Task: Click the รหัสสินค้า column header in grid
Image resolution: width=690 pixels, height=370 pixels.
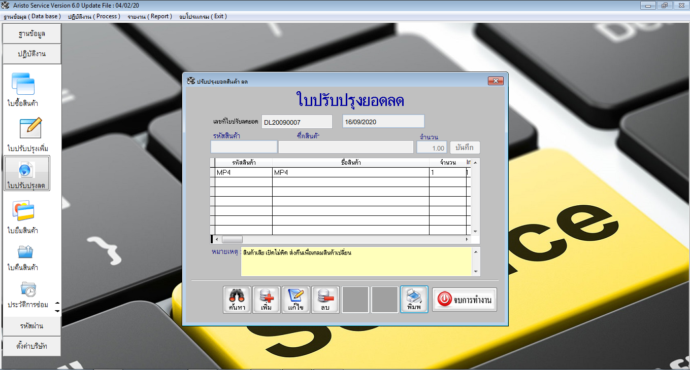Action: pyautogui.click(x=244, y=163)
